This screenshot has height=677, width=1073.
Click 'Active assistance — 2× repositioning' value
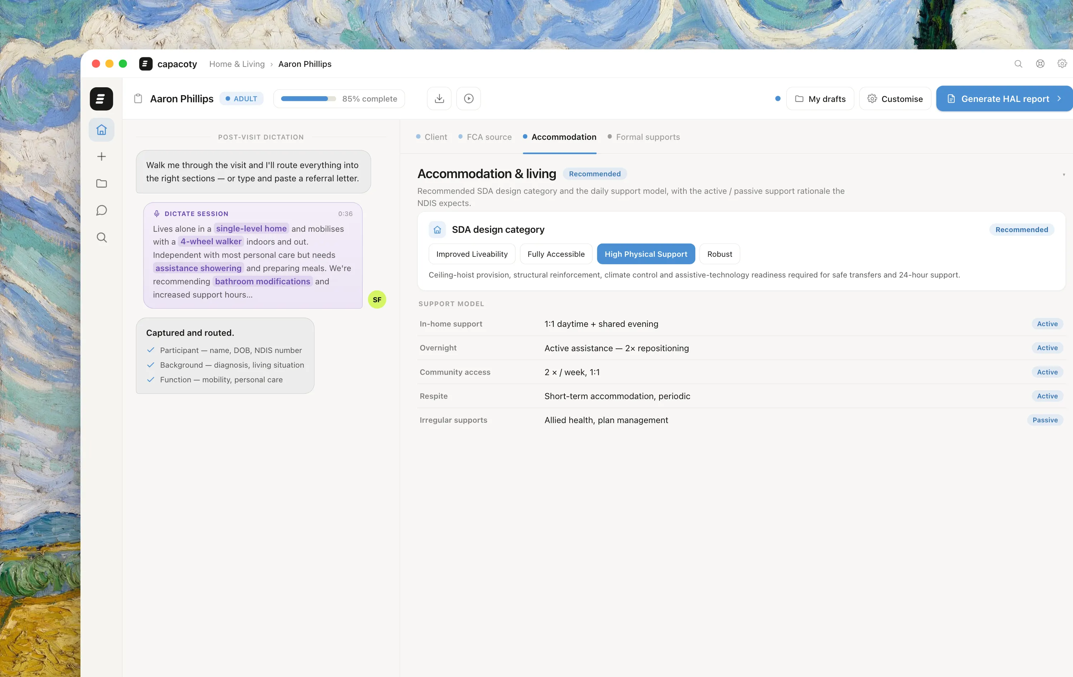[616, 348]
